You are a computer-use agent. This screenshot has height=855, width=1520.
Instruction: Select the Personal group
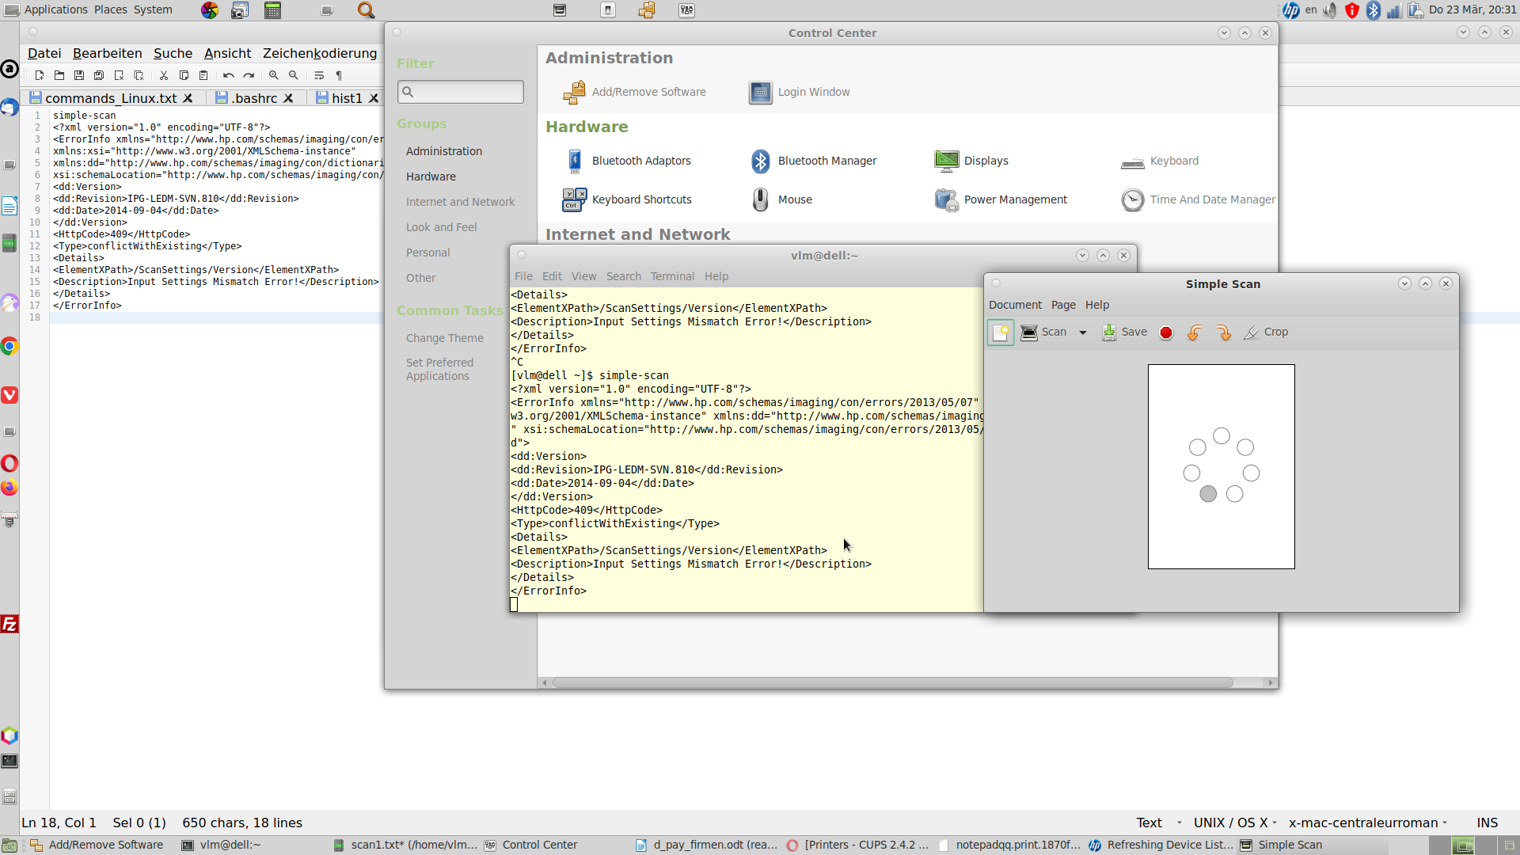pos(427,253)
